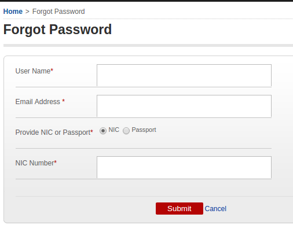Click the Passport radio option label text
Viewport: 293px width, 236px height.
pos(144,130)
